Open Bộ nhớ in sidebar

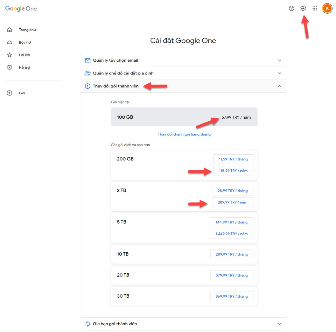pos(25,42)
